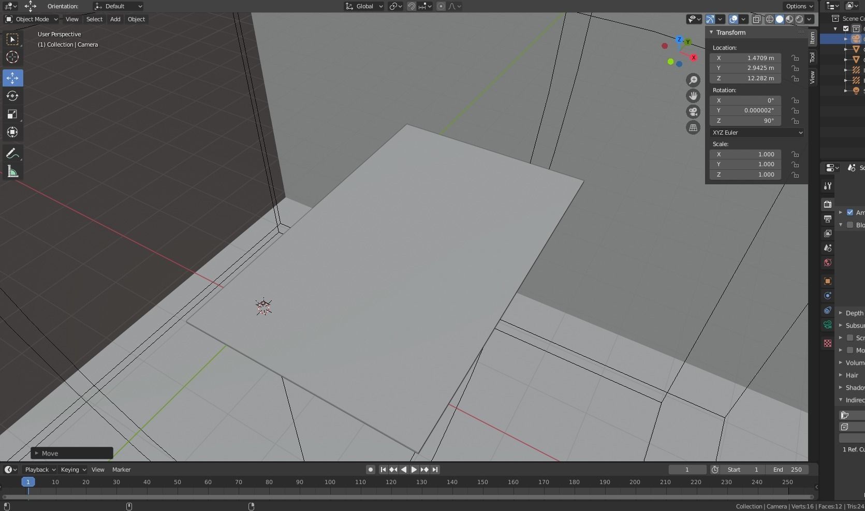Jump to the start frame
Screen dimensions: 865x511
tap(383, 470)
